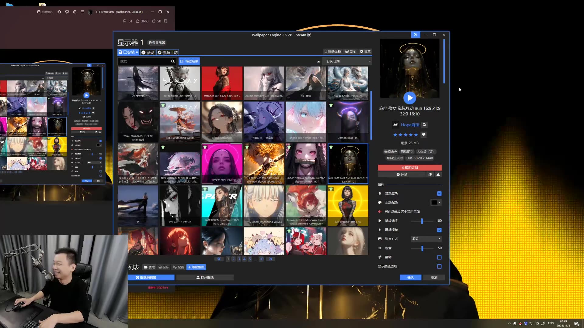
Task: Click the 打开壁纸 open wallpaper button
Action: (x=205, y=278)
